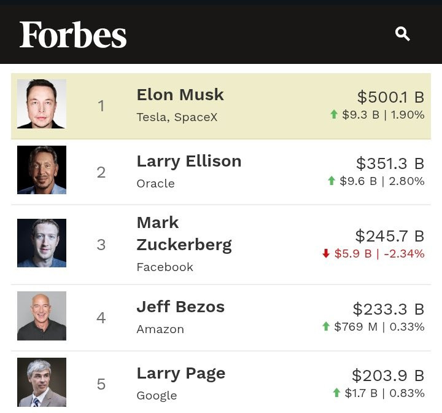Open the rank 2 profile photo

tap(42, 170)
